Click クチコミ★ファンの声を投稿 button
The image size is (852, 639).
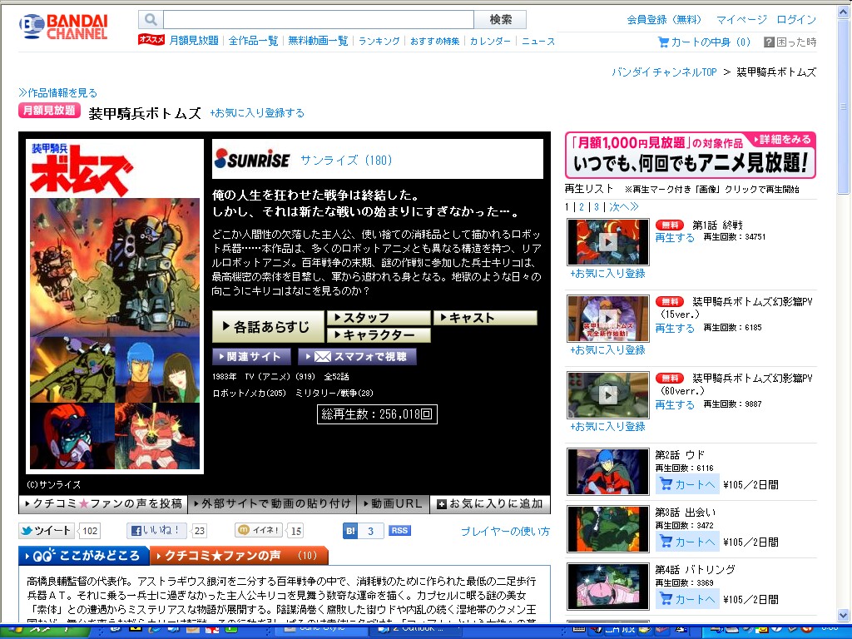(103, 503)
